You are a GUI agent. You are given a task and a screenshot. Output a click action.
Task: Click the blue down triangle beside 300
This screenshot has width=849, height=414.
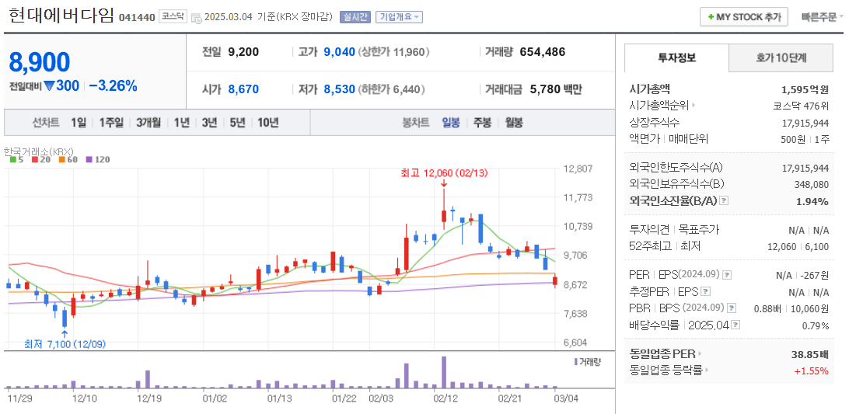pos(50,85)
